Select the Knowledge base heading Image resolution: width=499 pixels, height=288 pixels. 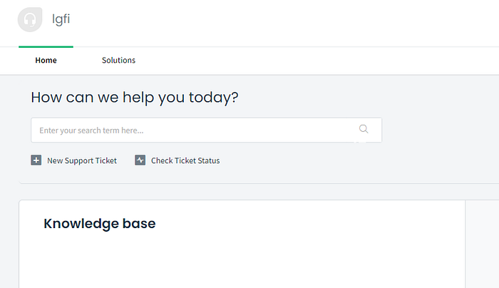(99, 224)
